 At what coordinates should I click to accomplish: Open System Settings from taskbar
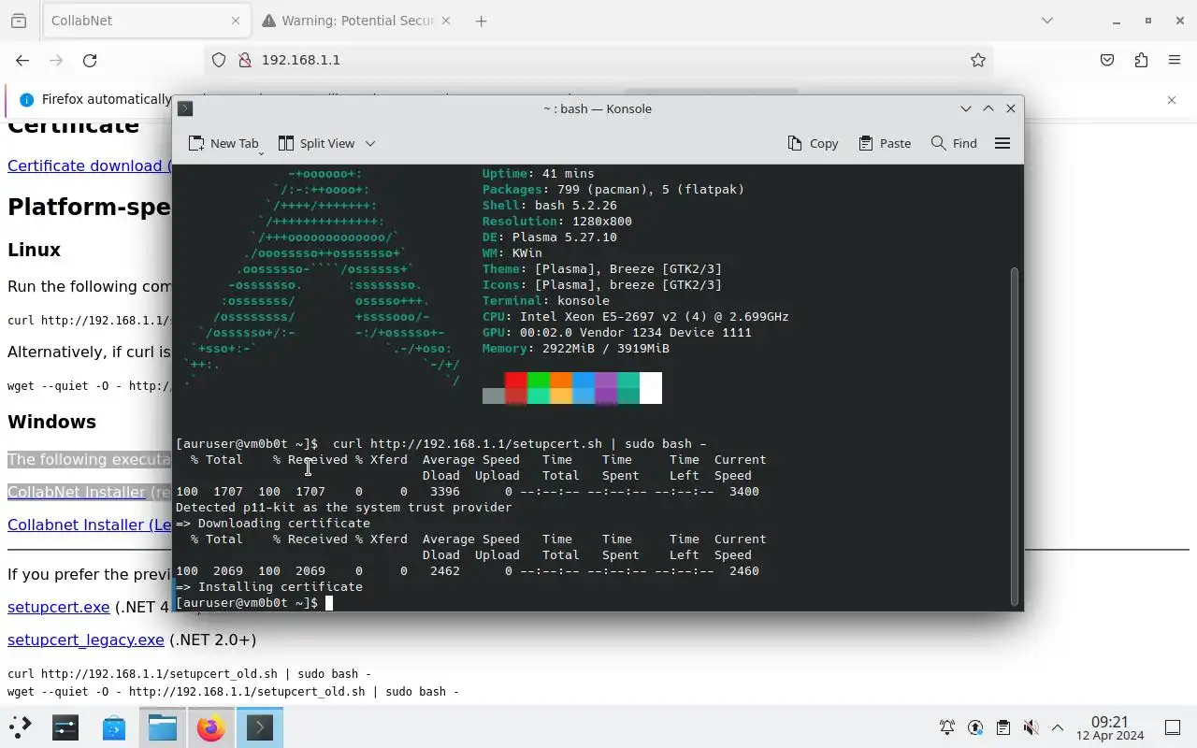tap(65, 726)
